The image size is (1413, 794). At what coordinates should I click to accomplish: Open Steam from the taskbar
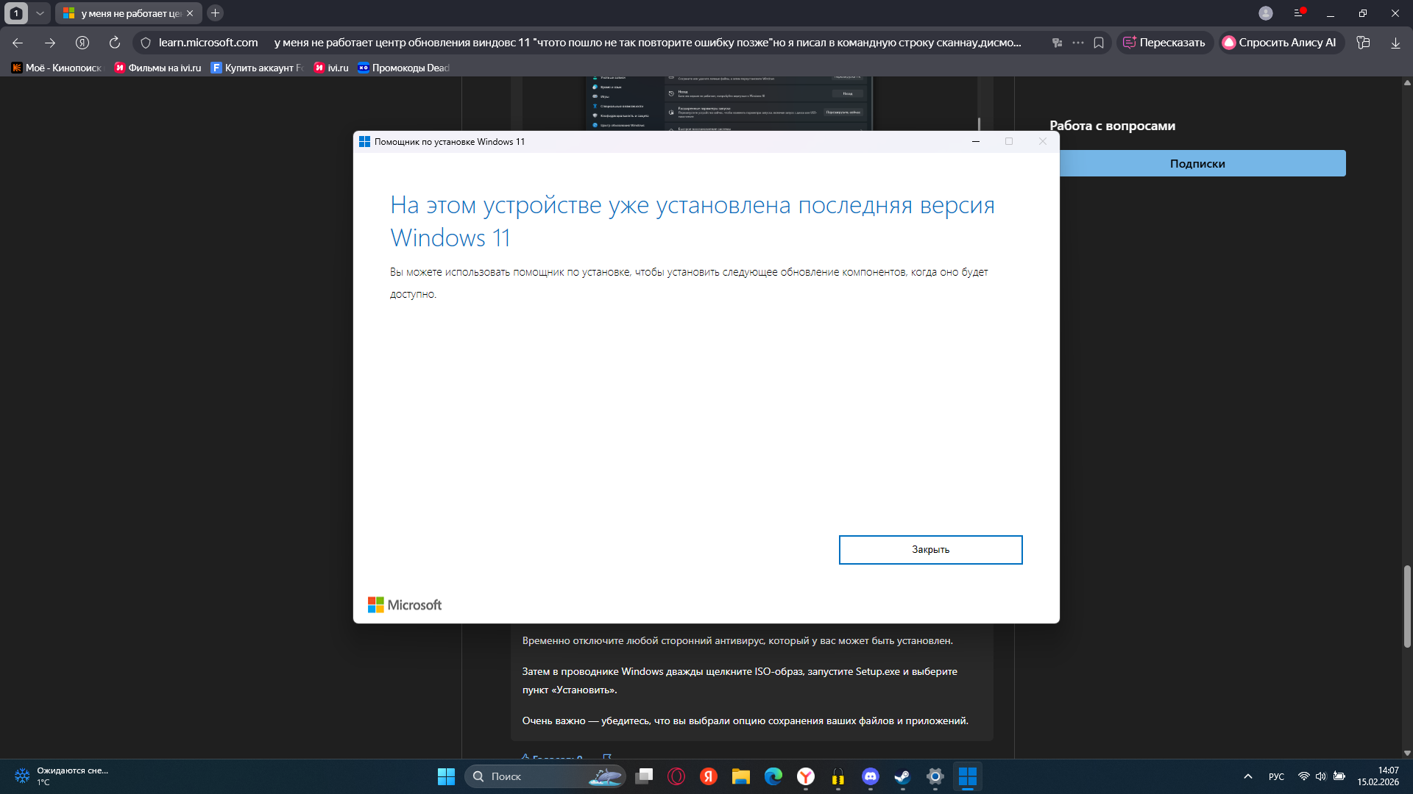tap(903, 776)
